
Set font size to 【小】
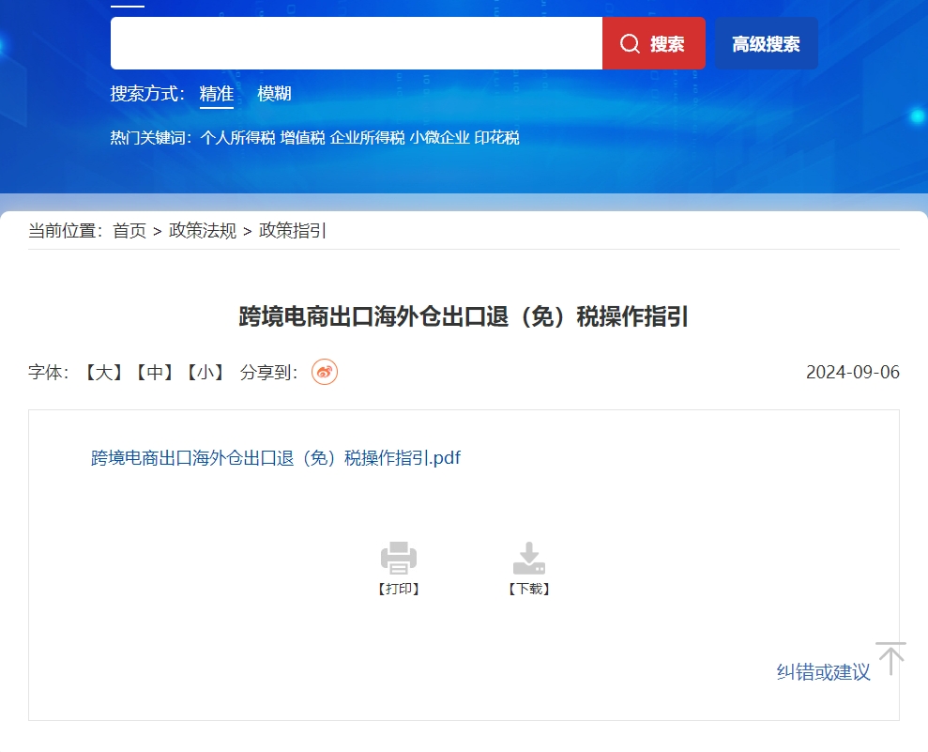tap(204, 373)
